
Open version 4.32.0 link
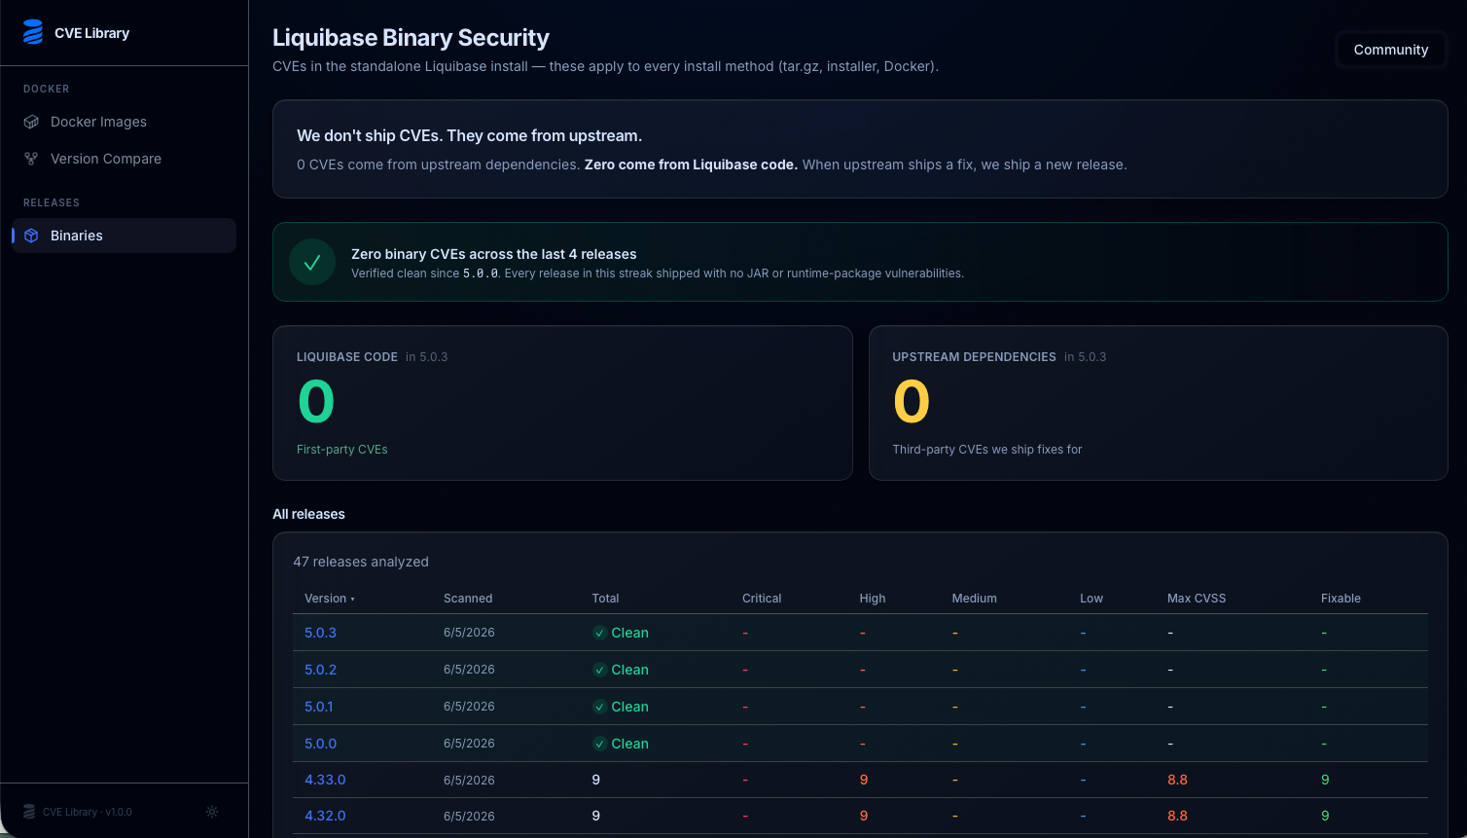tap(325, 816)
